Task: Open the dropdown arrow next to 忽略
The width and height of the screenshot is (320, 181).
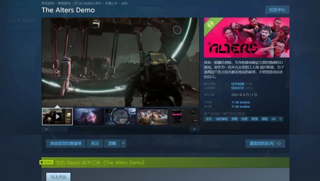Action: click(124, 143)
